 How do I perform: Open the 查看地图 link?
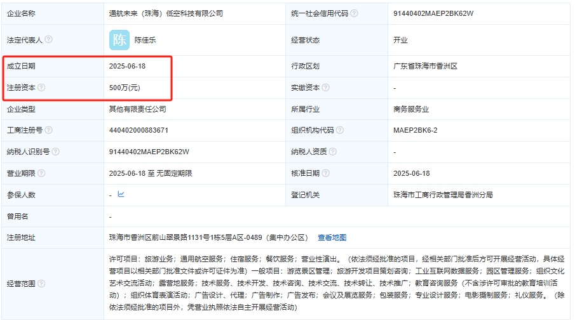(332, 238)
